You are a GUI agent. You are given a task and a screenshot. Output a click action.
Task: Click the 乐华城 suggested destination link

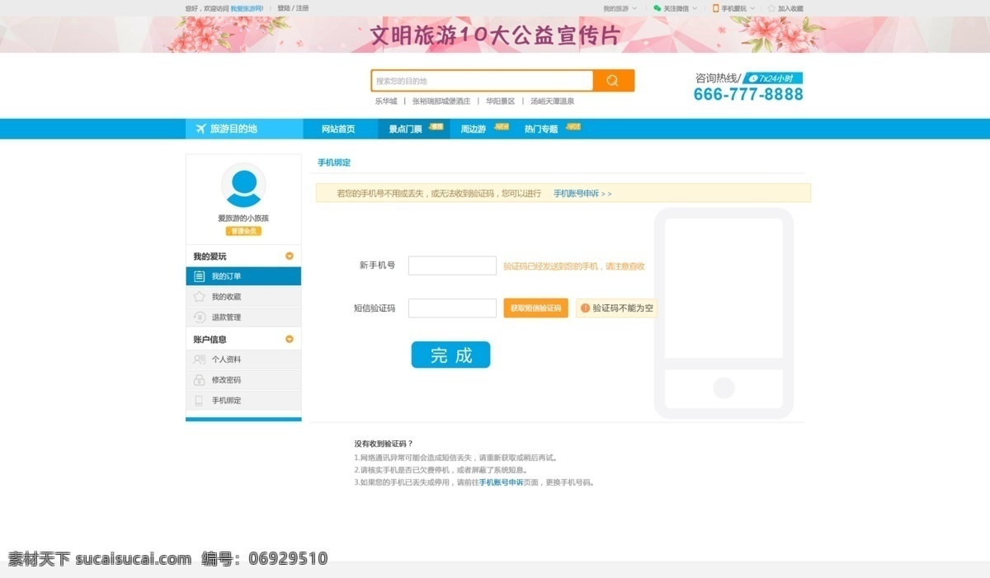tap(385, 101)
